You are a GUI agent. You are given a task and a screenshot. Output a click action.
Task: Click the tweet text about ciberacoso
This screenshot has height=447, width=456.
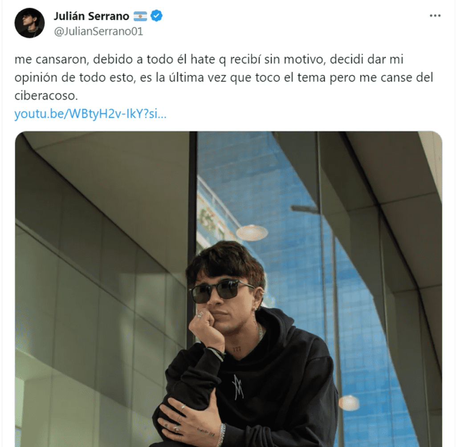coord(224,77)
